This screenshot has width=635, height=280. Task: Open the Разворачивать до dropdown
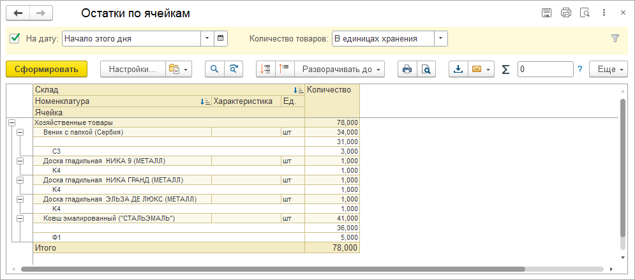coord(340,69)
